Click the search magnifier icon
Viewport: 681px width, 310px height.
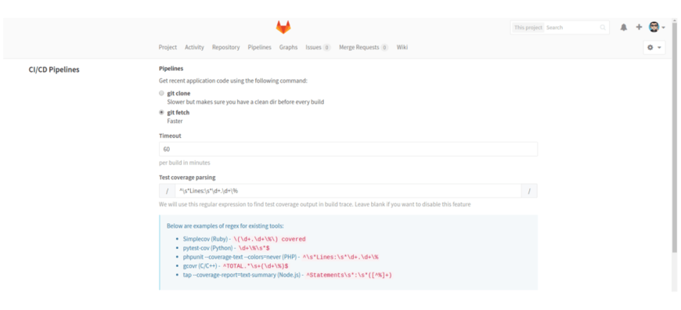(603, 27)
